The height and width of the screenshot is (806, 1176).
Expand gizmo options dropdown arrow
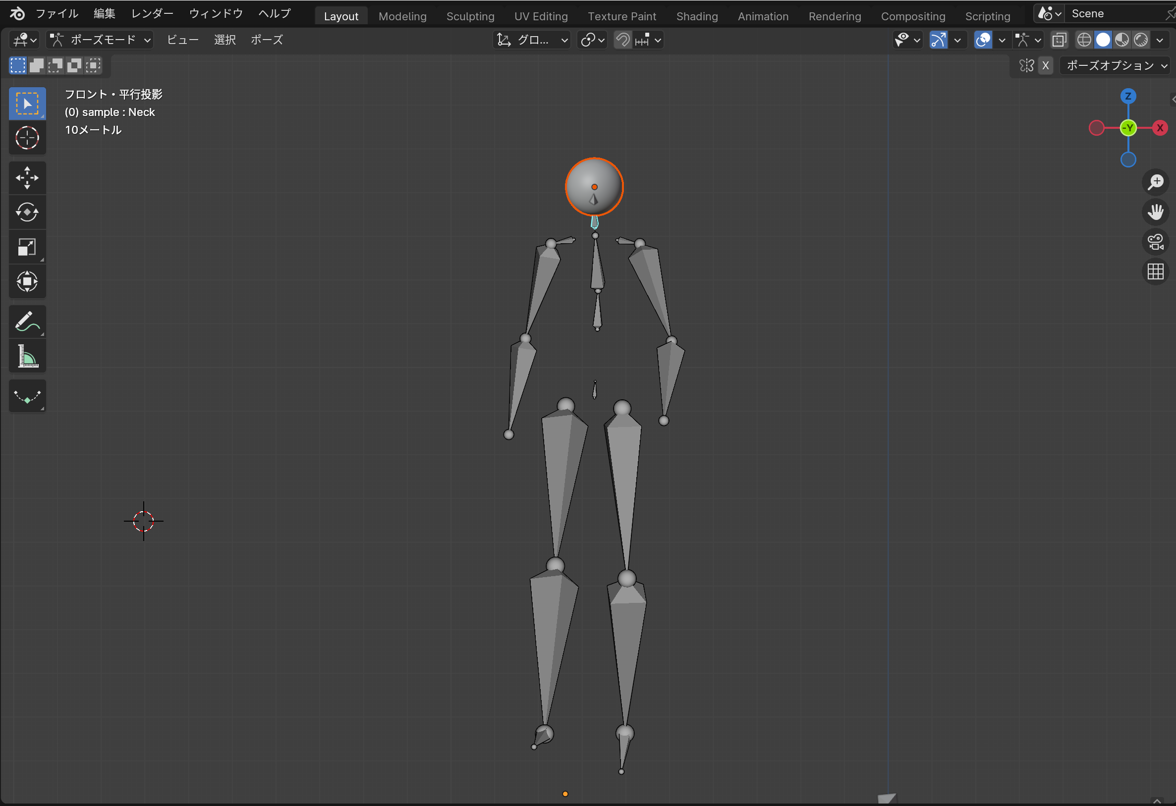pyautogui.click(x=957, y=40)
